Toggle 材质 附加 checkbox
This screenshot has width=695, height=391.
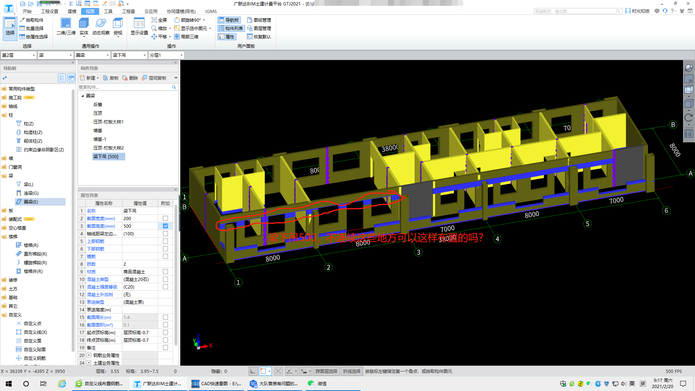coord(165,272)
